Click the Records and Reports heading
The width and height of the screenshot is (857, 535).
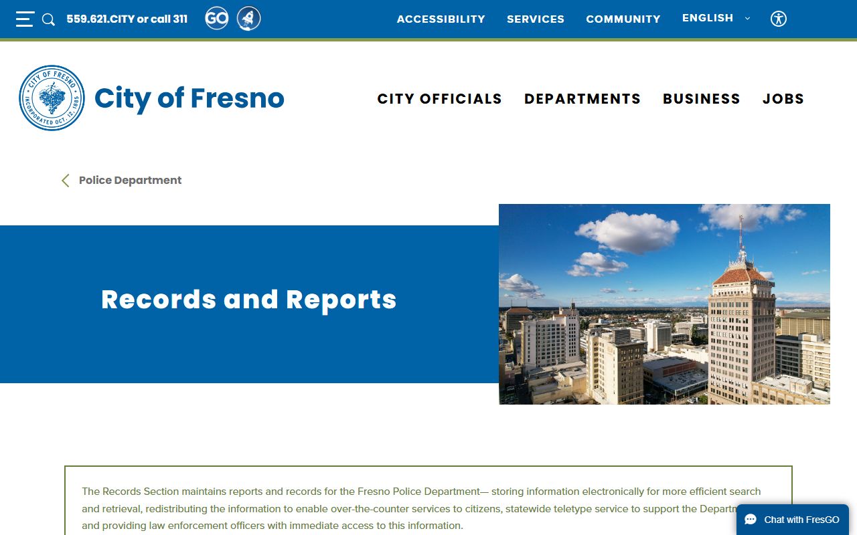coord(249,299)
